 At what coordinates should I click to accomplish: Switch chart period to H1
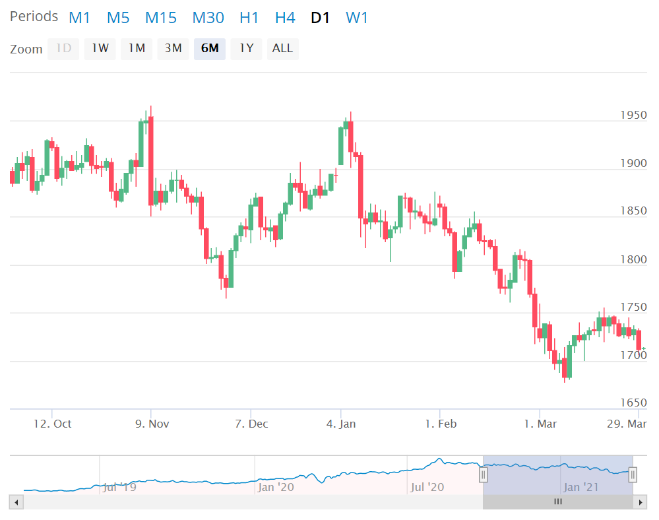[x=249, y=18]
